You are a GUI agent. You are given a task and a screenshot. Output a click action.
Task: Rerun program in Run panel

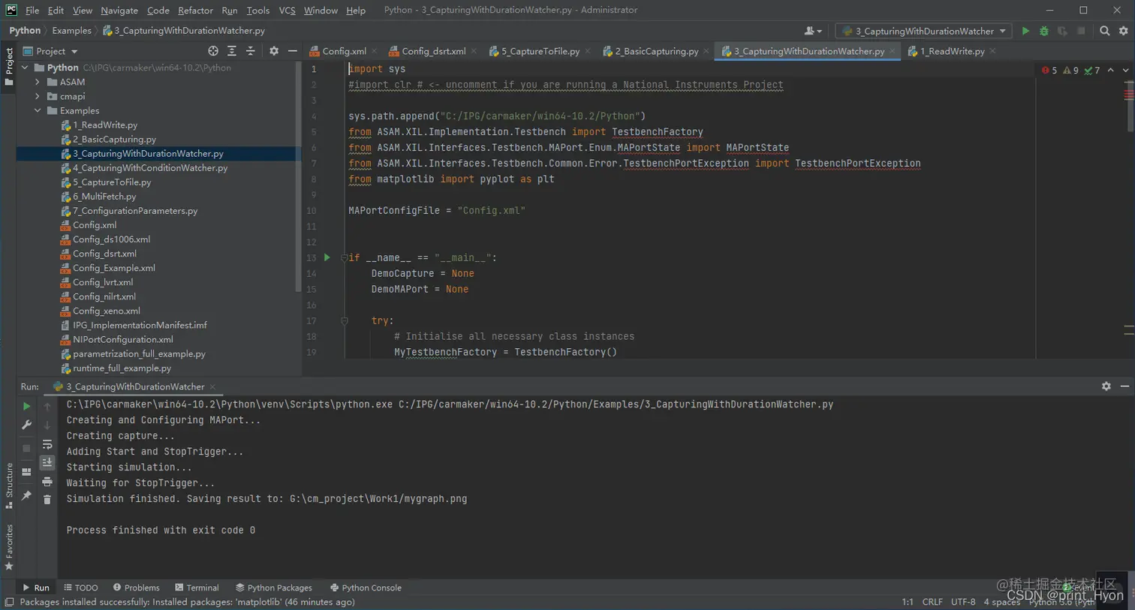click(x=26, y=406)
